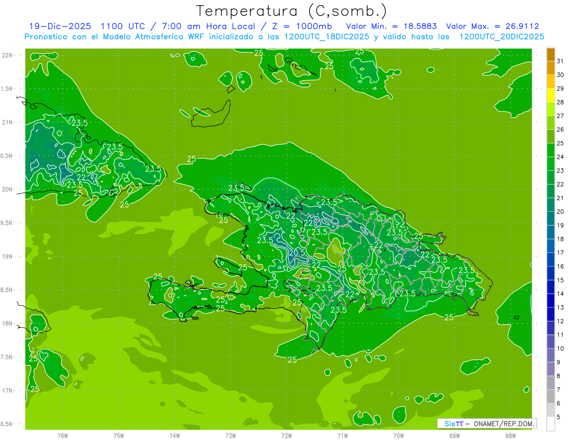Click the 17N latitude axis label
This screenshot has height=442, width=573.
click(x=8, y=391)
